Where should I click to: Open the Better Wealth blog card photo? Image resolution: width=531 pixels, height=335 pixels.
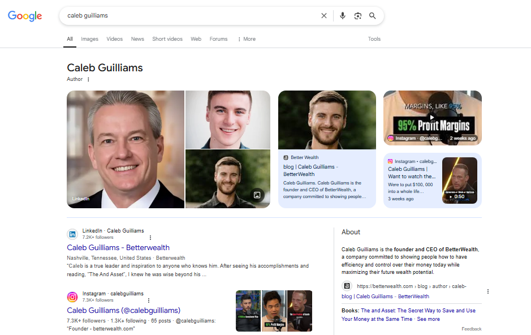tap(327, 120)
